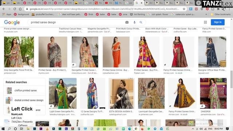This screenshot has height=131, width=233.
Task: Open Cortana circle icon on taskbar
Action: coord(15,128)
